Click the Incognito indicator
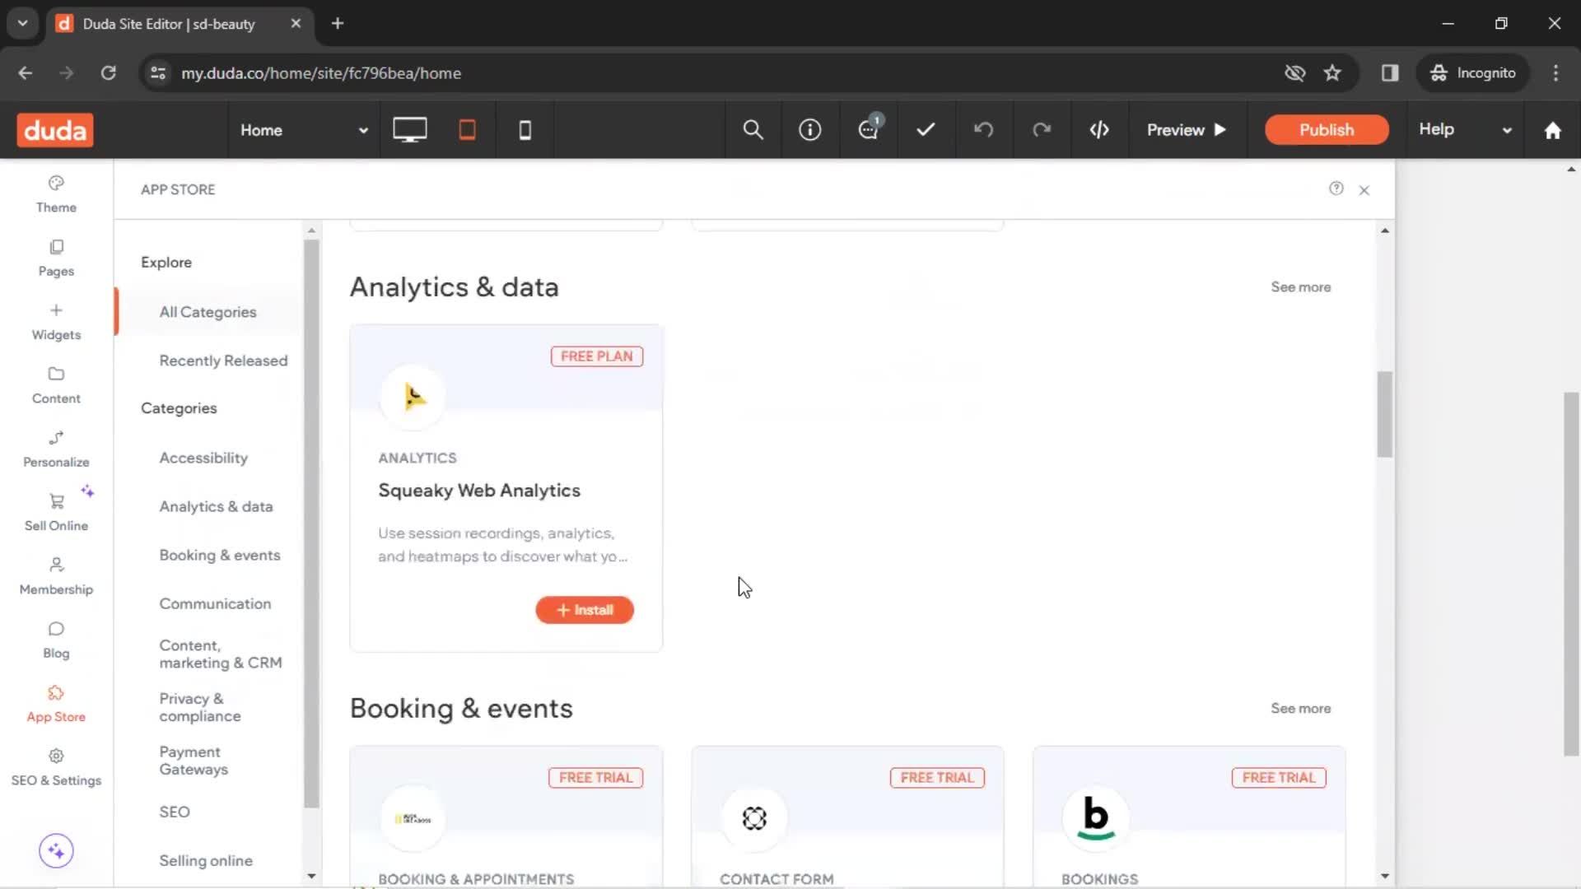The height and width of the screenshot is (889, 1581). [1472, 73]
